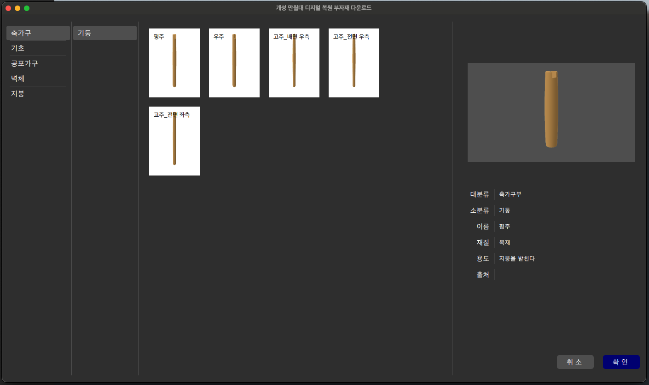This screenshot has height=385, width=649.
Task: Switch to the 공포가구 category
Action: tap(38, 63)
